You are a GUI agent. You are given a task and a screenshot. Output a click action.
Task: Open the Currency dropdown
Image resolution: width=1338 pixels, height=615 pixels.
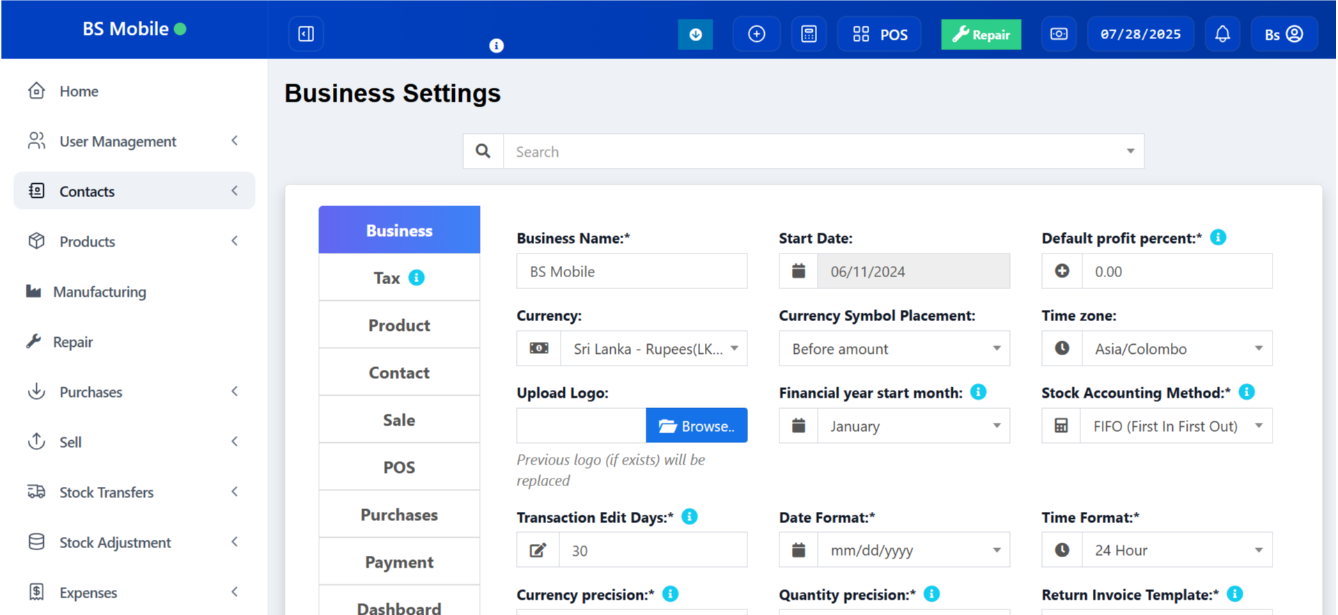tap(653, 349)
